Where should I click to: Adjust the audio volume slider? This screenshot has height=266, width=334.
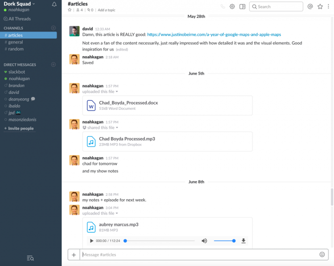click(x=225, y=241)
